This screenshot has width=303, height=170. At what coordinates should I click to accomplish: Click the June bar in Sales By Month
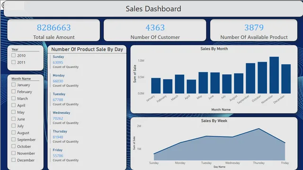[x=215, y=83]
